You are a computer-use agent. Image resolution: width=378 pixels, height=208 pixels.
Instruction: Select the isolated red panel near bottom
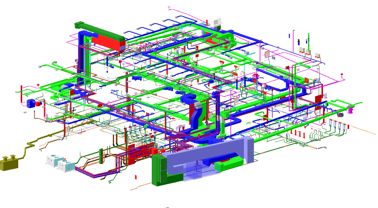(136, 177)
